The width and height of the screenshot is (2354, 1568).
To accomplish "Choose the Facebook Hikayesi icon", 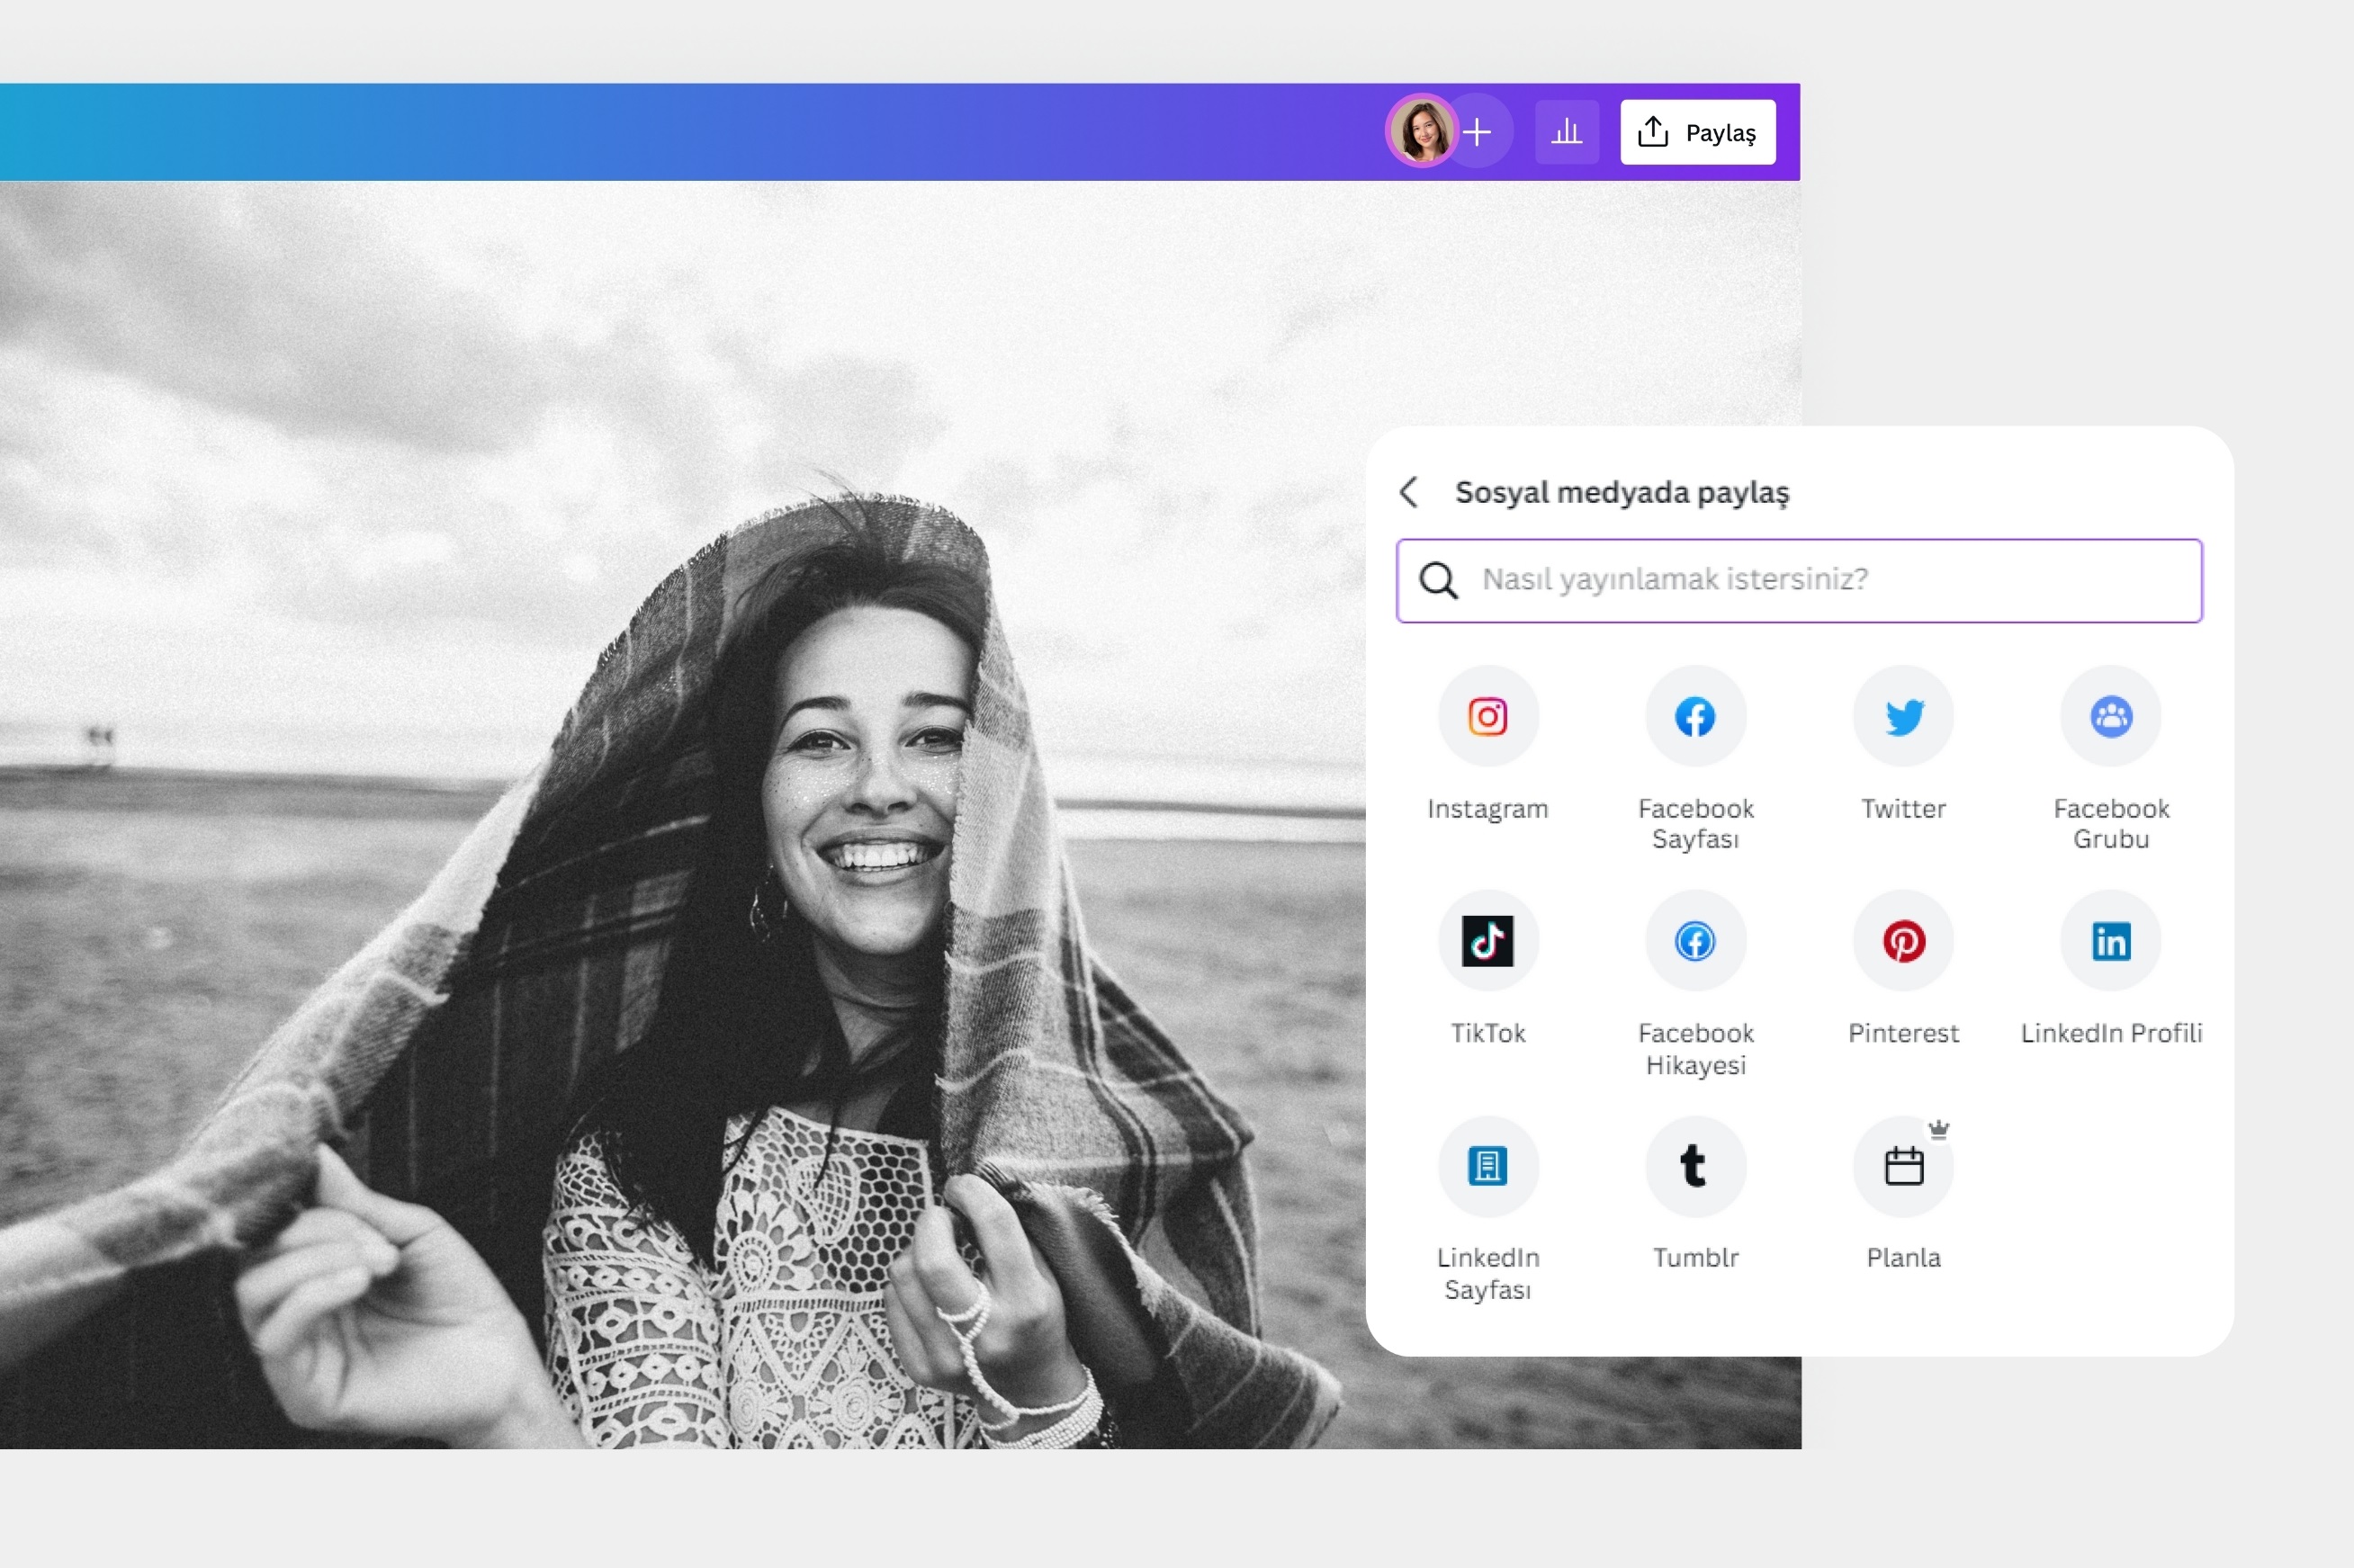I will (1695, 940).
